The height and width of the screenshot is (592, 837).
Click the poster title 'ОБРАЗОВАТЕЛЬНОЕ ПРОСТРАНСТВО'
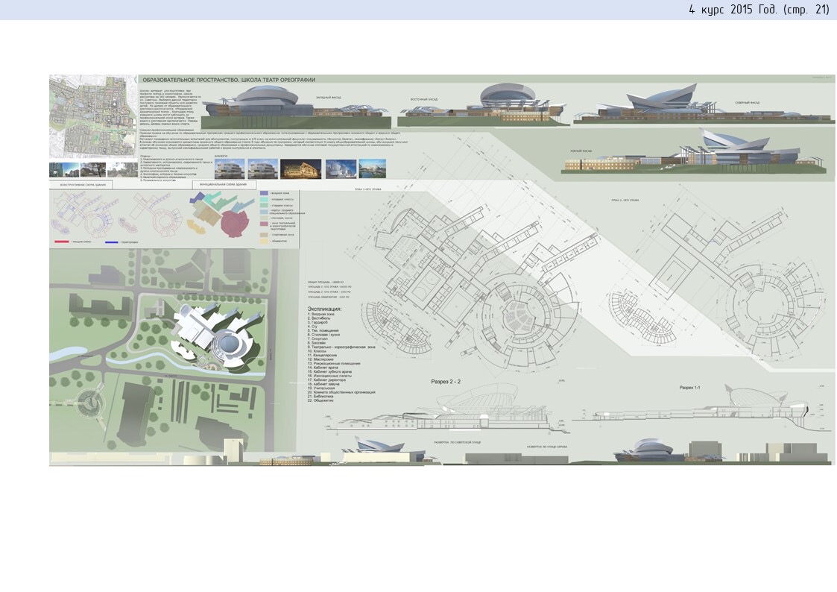point(230,80)
